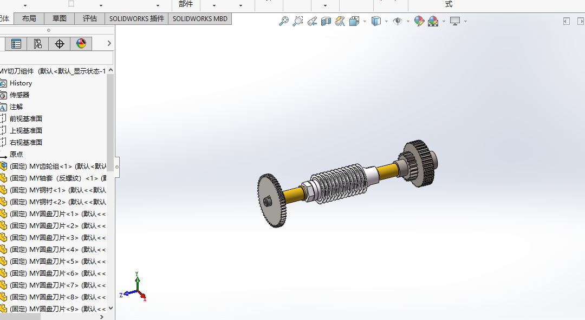Click the Zoom to Fit icon
The image size is (585, 320).
(283, 21)
